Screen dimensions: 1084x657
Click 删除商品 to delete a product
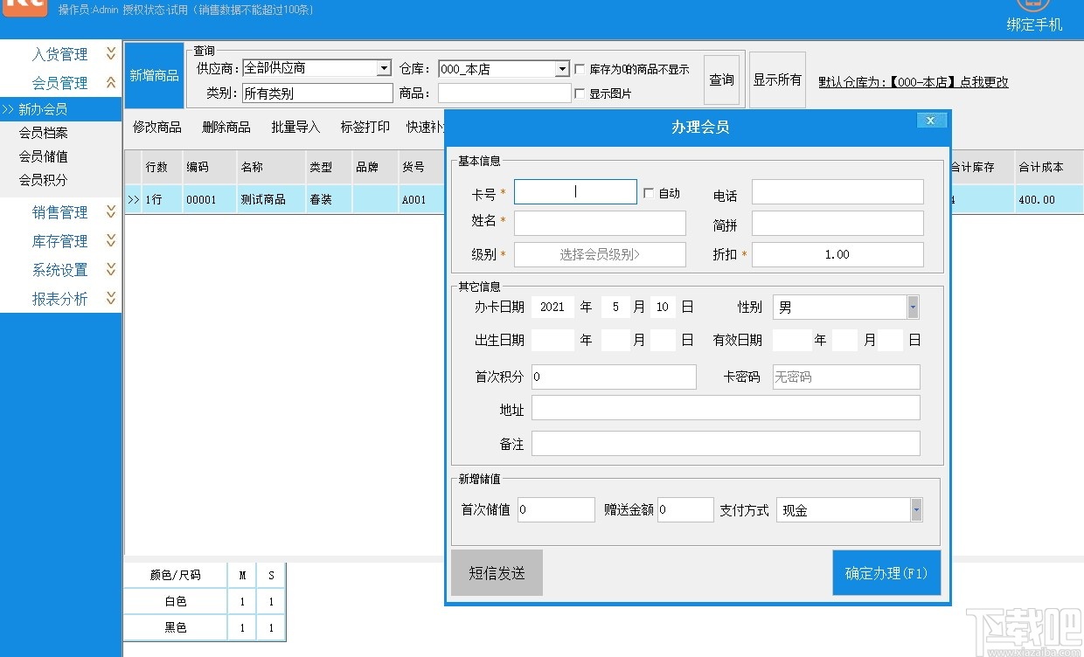click(x=226, y=127)
